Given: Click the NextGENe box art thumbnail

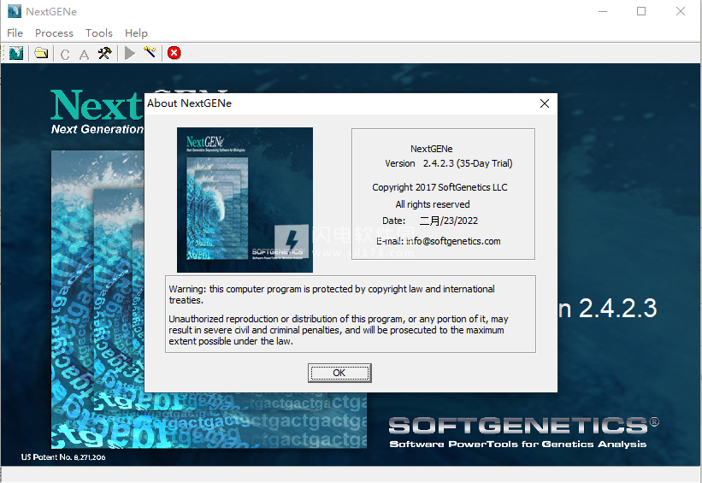Looking at the screenshot, I should point(245,200).
